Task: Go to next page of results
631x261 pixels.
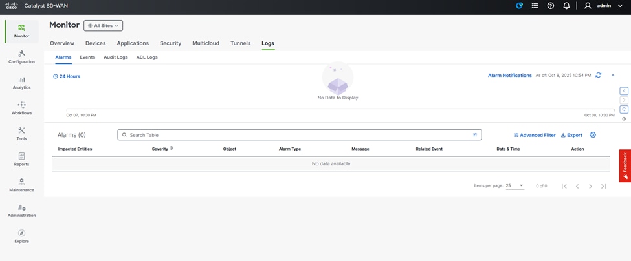Action: [590, 186]
